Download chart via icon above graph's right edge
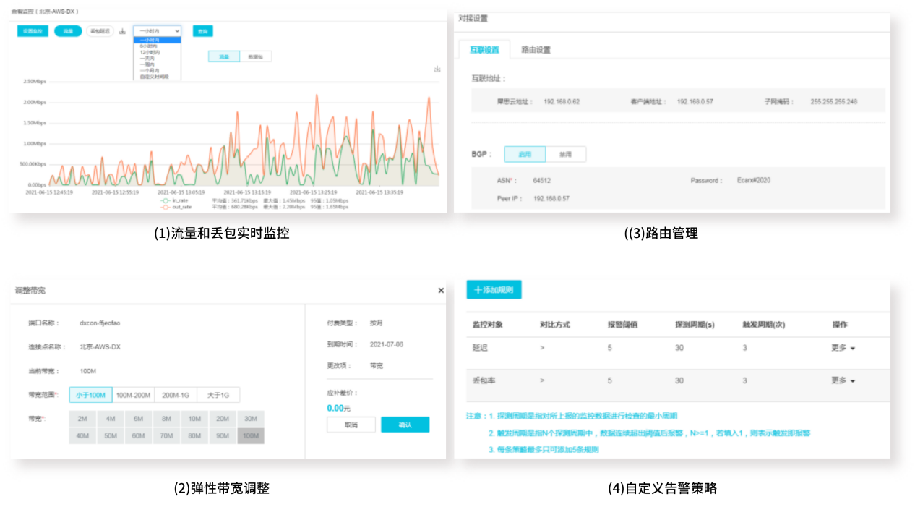This screenshot has height=507, width=915. [437, 69]
